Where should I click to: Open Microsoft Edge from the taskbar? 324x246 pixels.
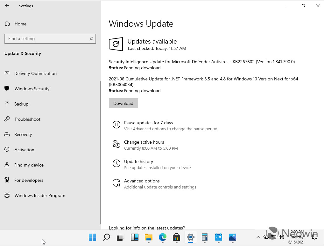(163, 237)
